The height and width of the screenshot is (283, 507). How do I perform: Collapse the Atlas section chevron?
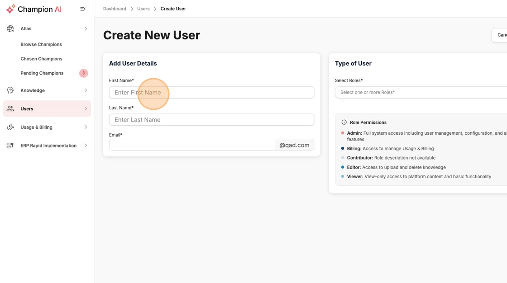86,28
